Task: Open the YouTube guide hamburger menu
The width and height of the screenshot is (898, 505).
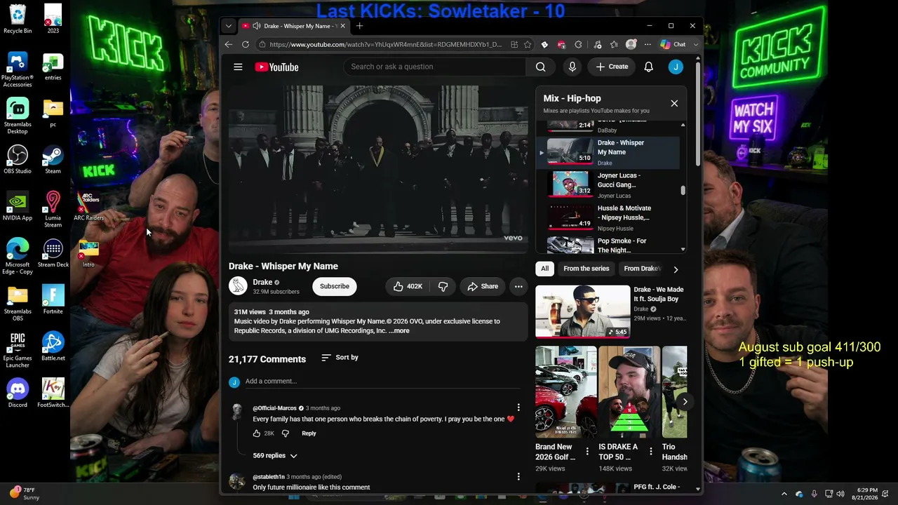Action: (x=238, y=67)
